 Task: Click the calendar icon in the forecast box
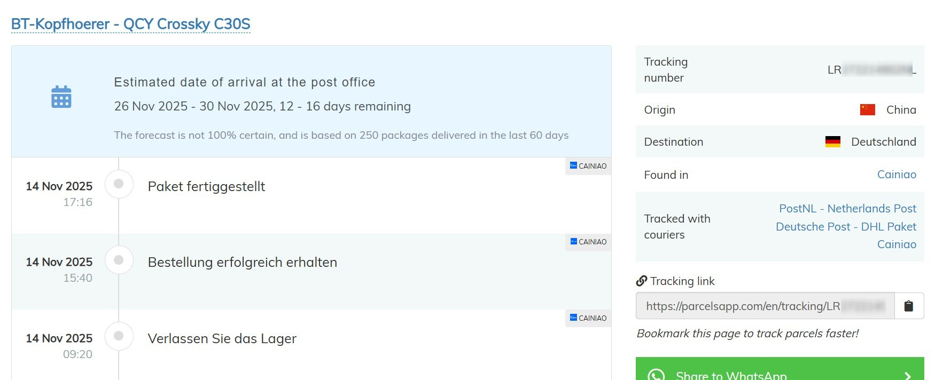61,97
